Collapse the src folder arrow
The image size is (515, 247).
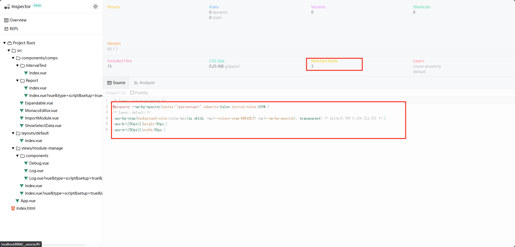point(9,50)
